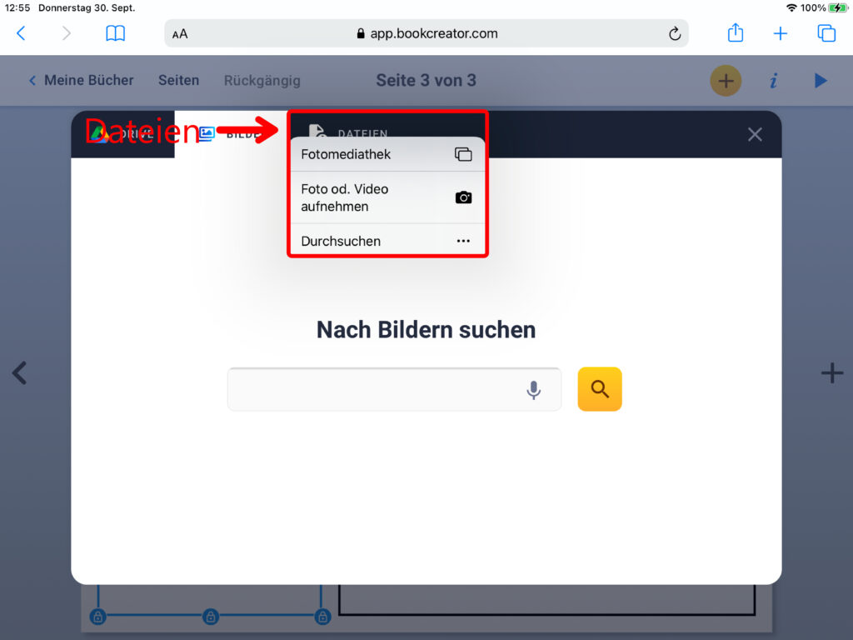Open the Dateien tab
This screenshot has width=853, height=640.
350,132
